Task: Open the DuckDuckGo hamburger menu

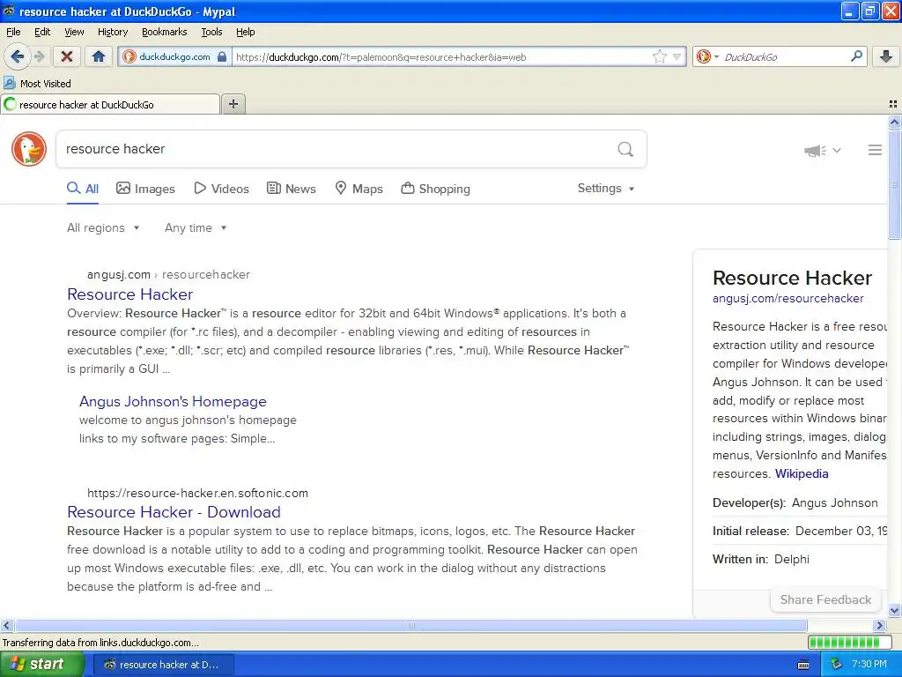Action: point(875,150)
